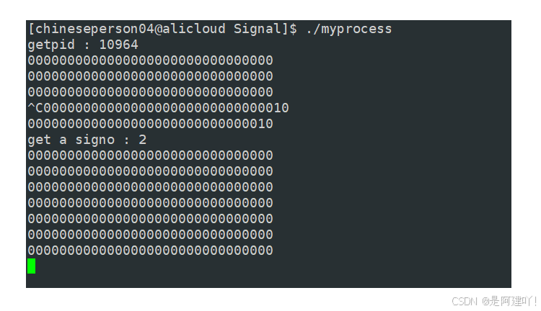Click the Signal directory name in prompt
The image size is (541, 311).
pos(258,29)
